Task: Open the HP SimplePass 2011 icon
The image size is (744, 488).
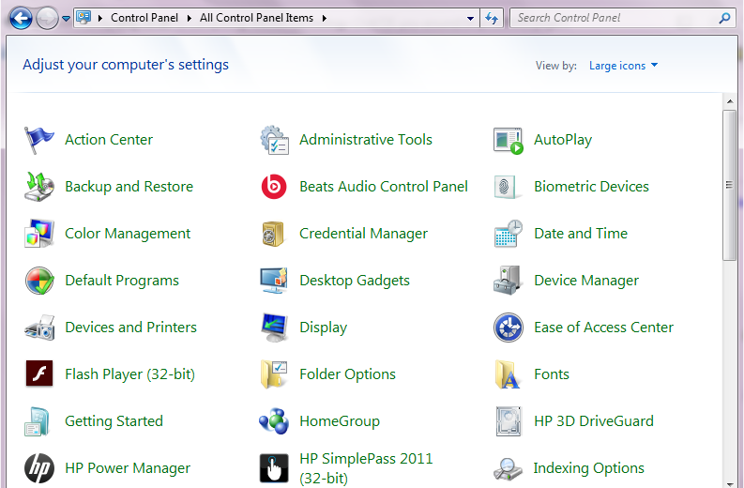Action: [274, 468]
